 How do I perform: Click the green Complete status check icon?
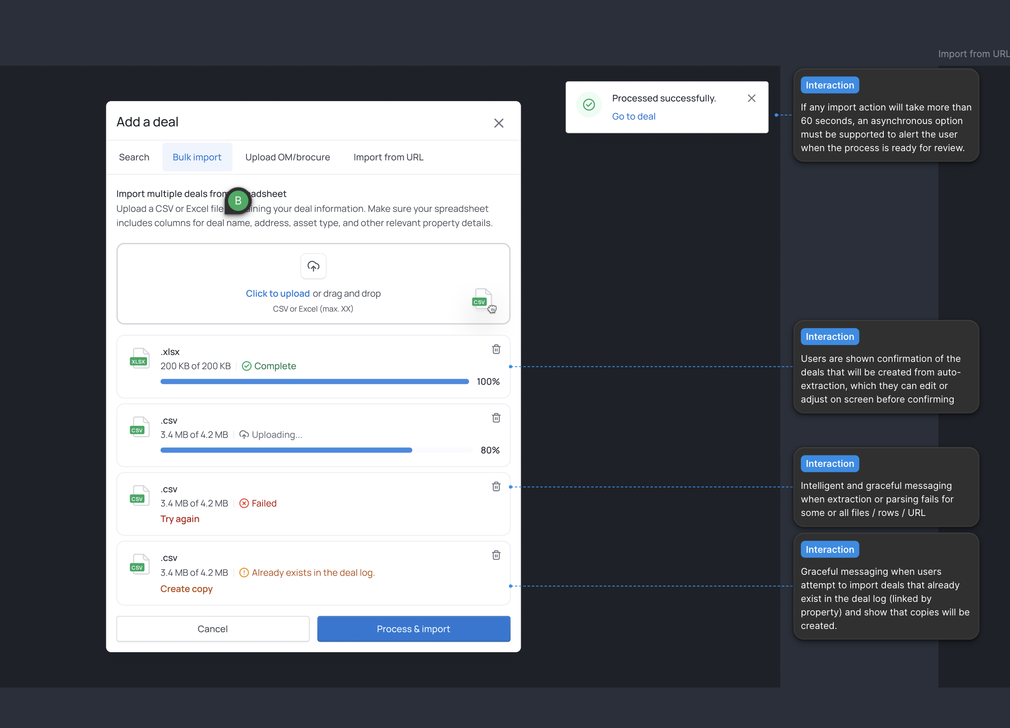click(246, 366)
